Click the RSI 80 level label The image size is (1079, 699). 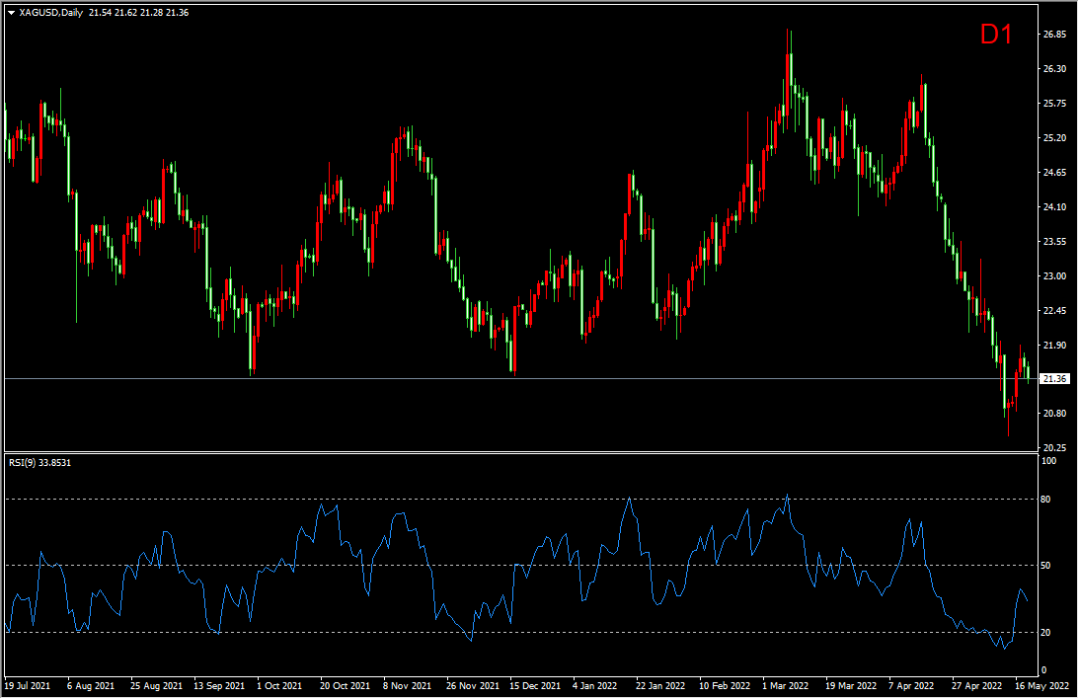point(1046,500)
